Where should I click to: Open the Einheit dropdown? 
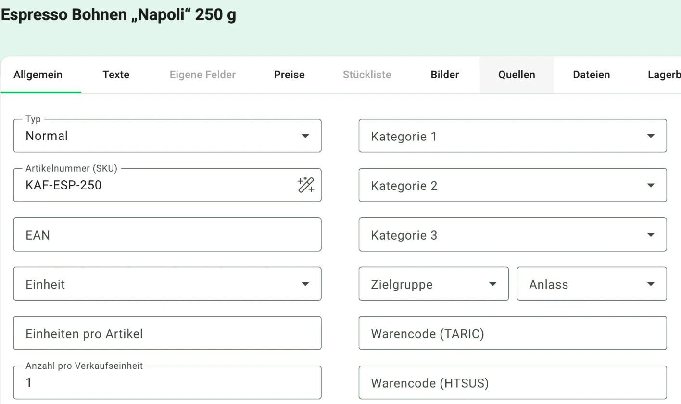click(167, 284)
